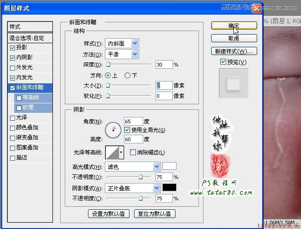Enable 消除锯齿(L) checkbox
This screenshot has height=229, width=301.
pos(133,153)
